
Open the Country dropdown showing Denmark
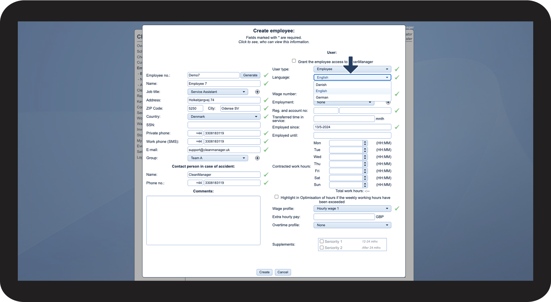224,117
